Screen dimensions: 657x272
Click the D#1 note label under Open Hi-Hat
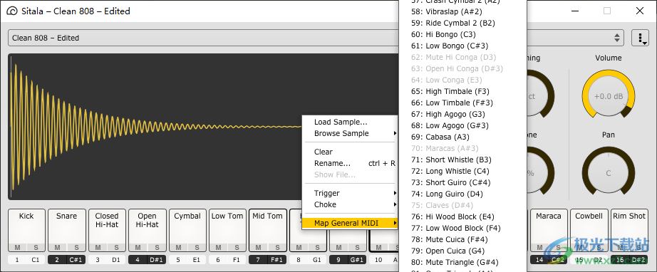(x=156, y=260)
